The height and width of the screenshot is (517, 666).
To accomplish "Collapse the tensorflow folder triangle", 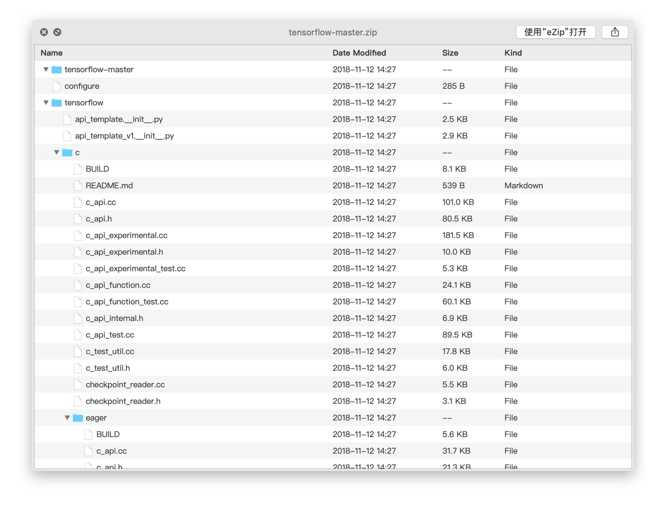I will (x=46, y=103).
